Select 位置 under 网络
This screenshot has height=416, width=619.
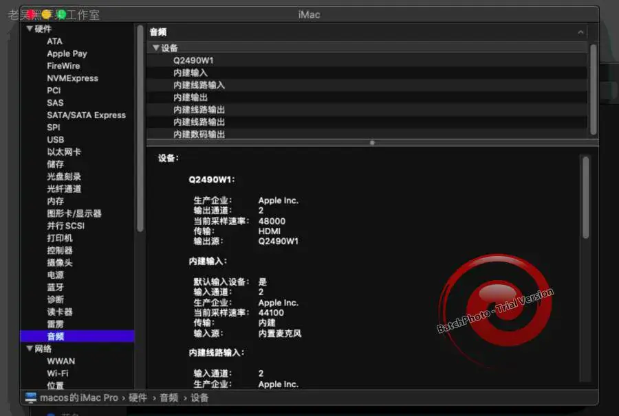click(55, 385)
